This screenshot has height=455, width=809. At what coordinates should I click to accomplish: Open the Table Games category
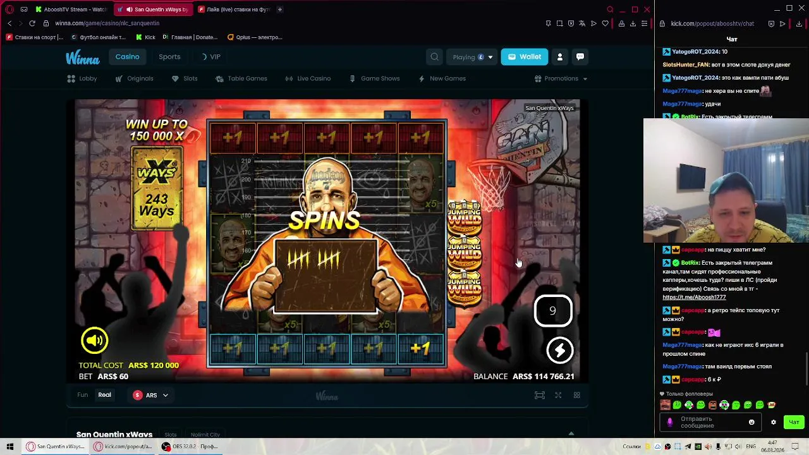[241, 78]
